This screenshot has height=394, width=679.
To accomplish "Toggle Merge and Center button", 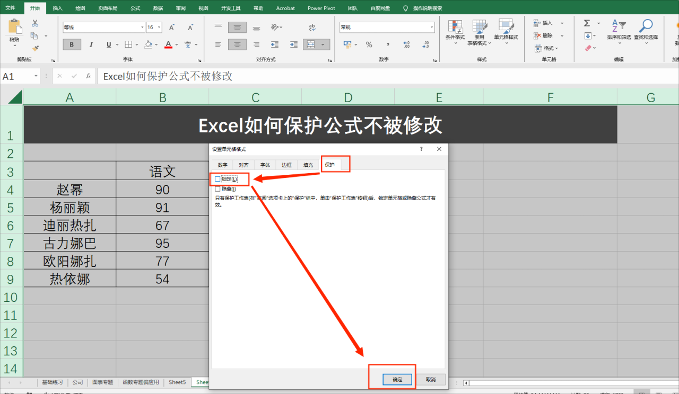I will pos(312,44).
